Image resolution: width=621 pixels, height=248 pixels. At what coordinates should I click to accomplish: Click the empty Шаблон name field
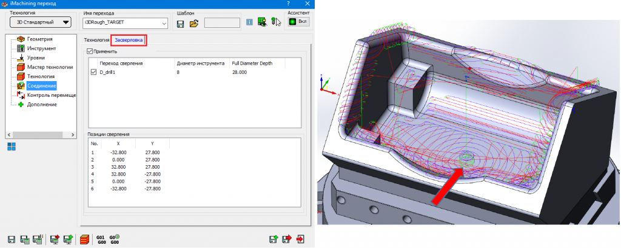pyautogui.click(x=222, y=23)
